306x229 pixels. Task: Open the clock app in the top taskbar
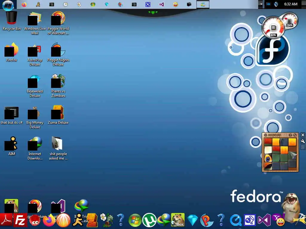(x=65, y=4)
